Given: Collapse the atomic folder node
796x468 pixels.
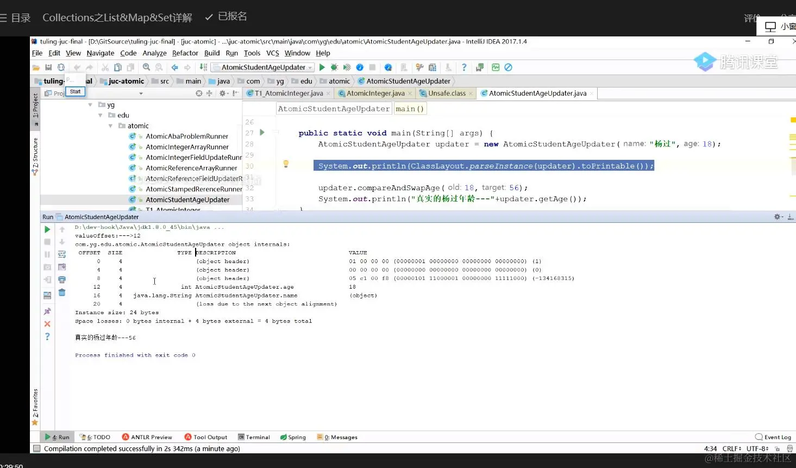Looking at the screenshot, I should (x=111, y=126).
